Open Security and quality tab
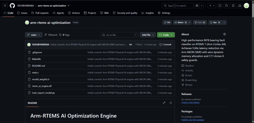This screenshot has height=123, width=254. click(x=125, y=13)
